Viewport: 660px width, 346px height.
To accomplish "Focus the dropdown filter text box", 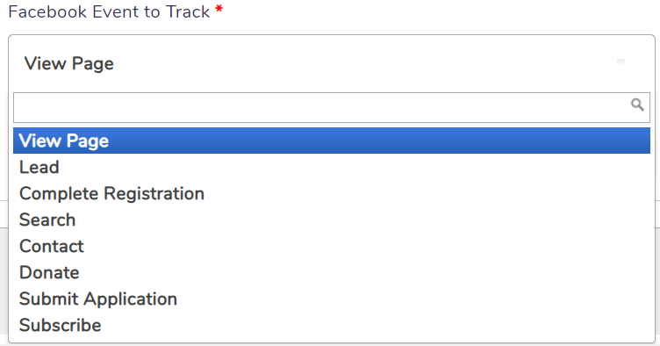I will pos(332,108).
